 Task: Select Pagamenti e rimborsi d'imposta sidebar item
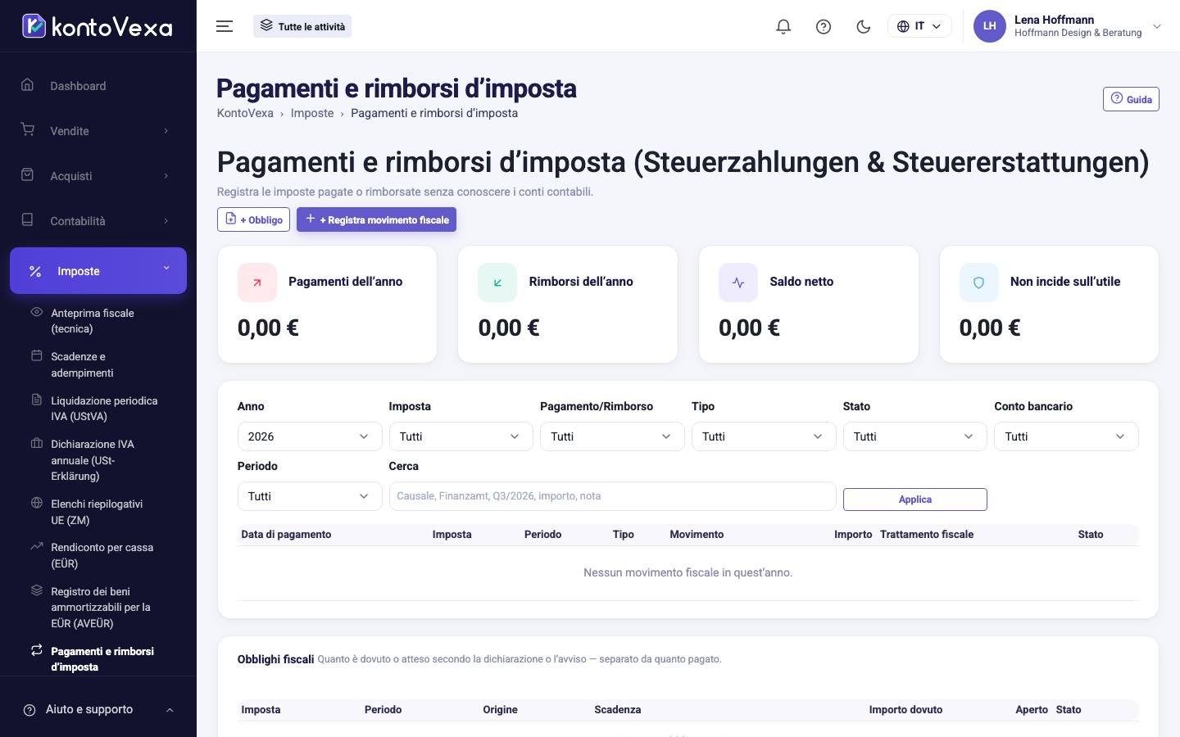tap(98, 659)
